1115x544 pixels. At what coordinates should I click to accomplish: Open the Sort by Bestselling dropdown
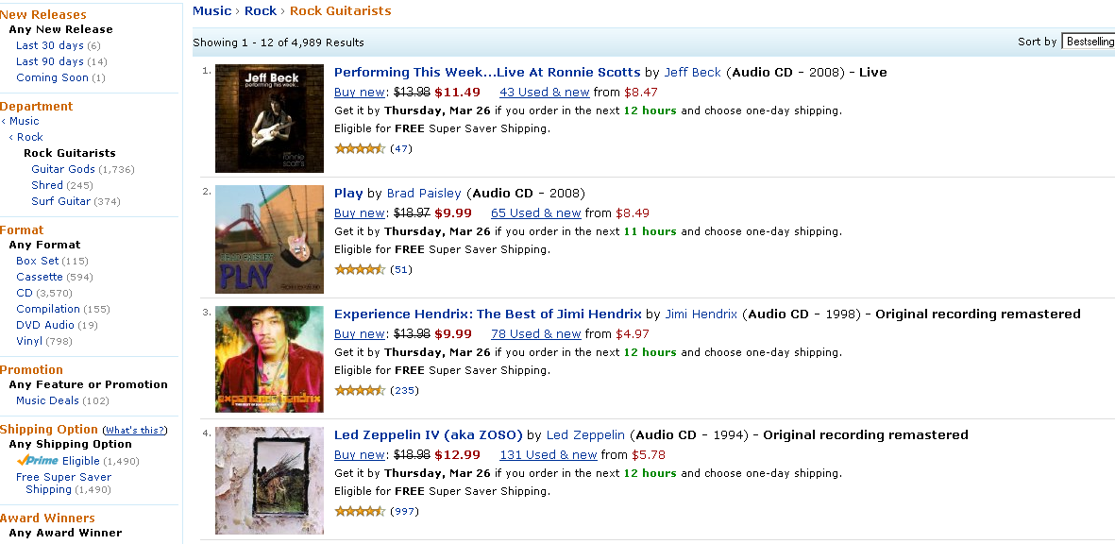(1088, 42)
